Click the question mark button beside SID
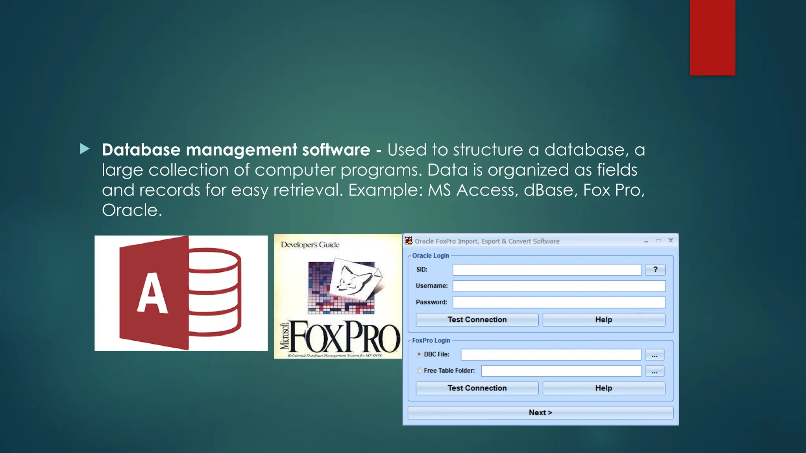The width and height of the screenshot is (806, 453). (x=655, y=270)
